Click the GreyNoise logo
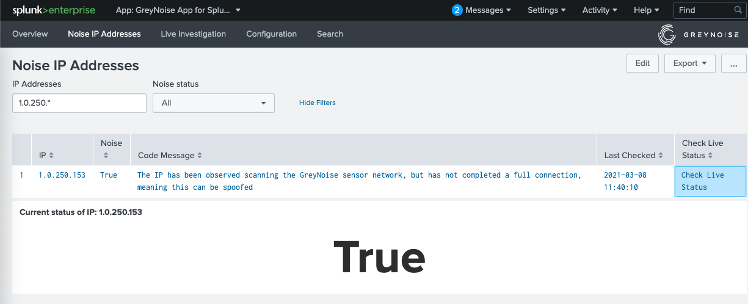This screenshot has width=748, height=304. pyautogui.click(x=697, y=35)
